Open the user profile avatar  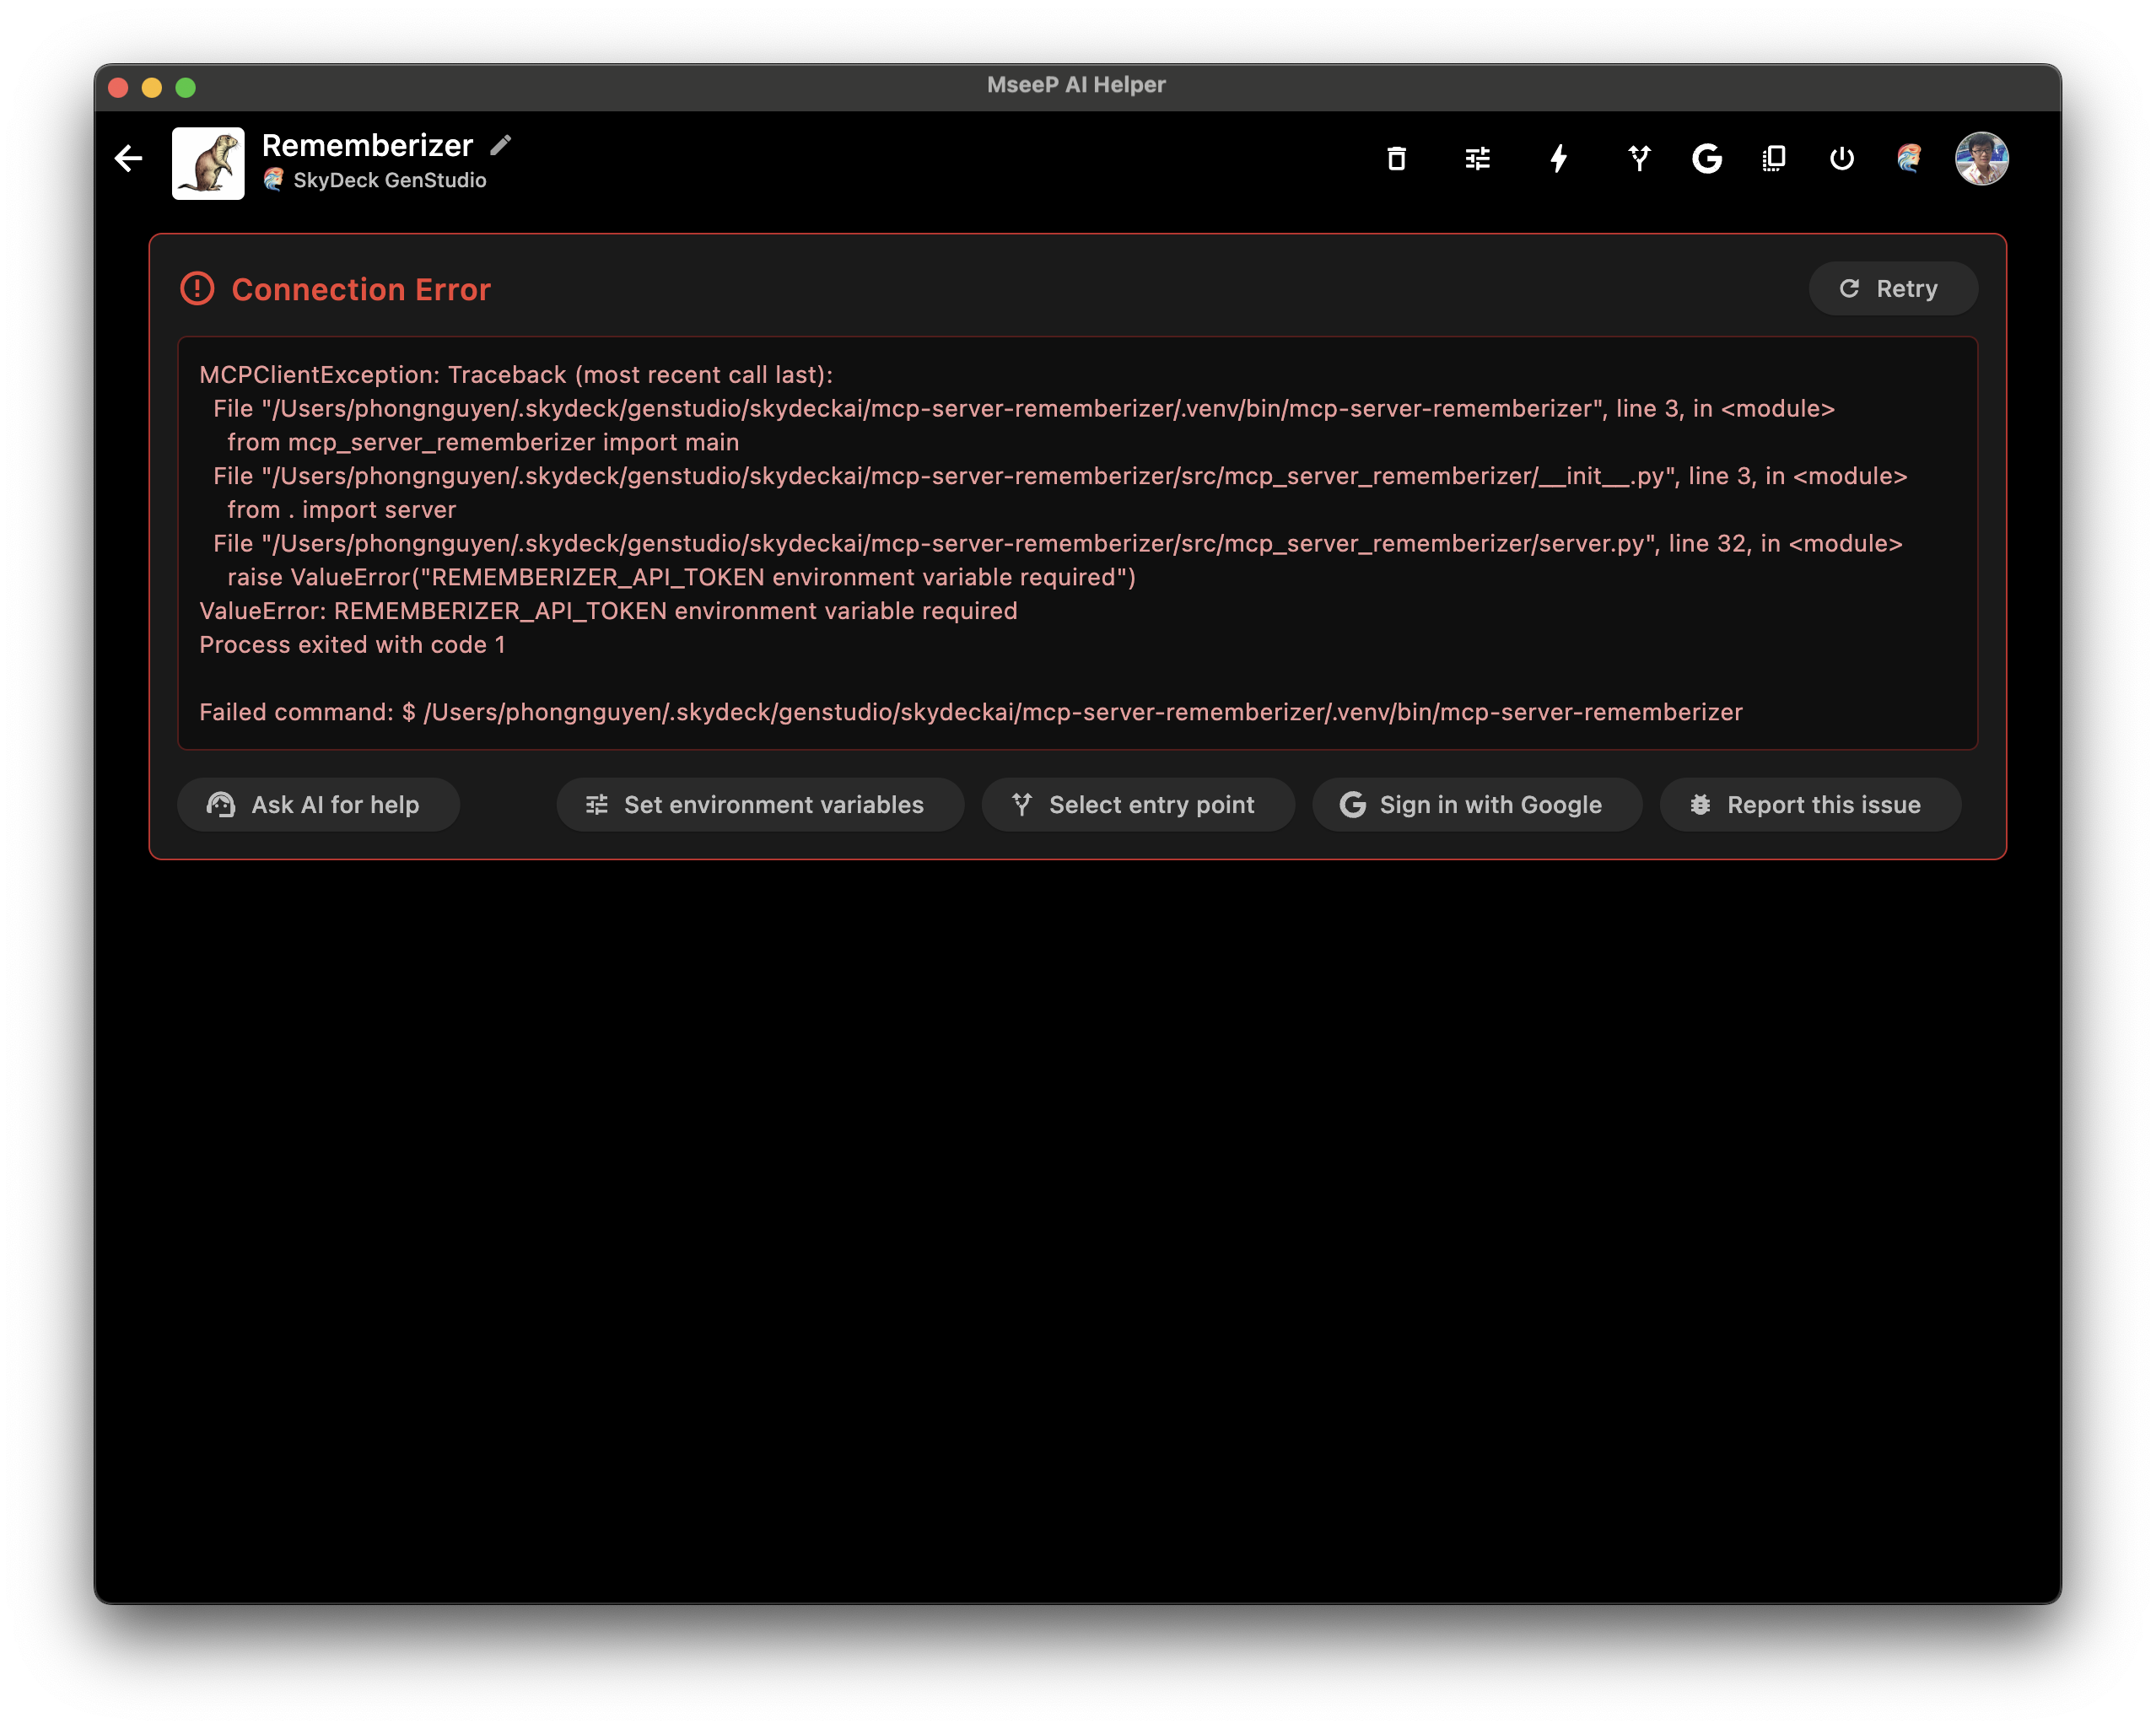(x=1981, y=158)
